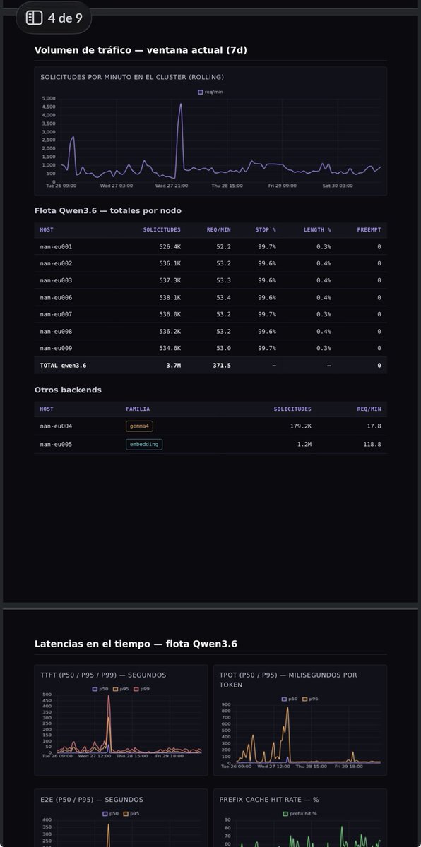Select host nan-eu006 row
The height and width of the screenshot is (847, 421).
210,298
